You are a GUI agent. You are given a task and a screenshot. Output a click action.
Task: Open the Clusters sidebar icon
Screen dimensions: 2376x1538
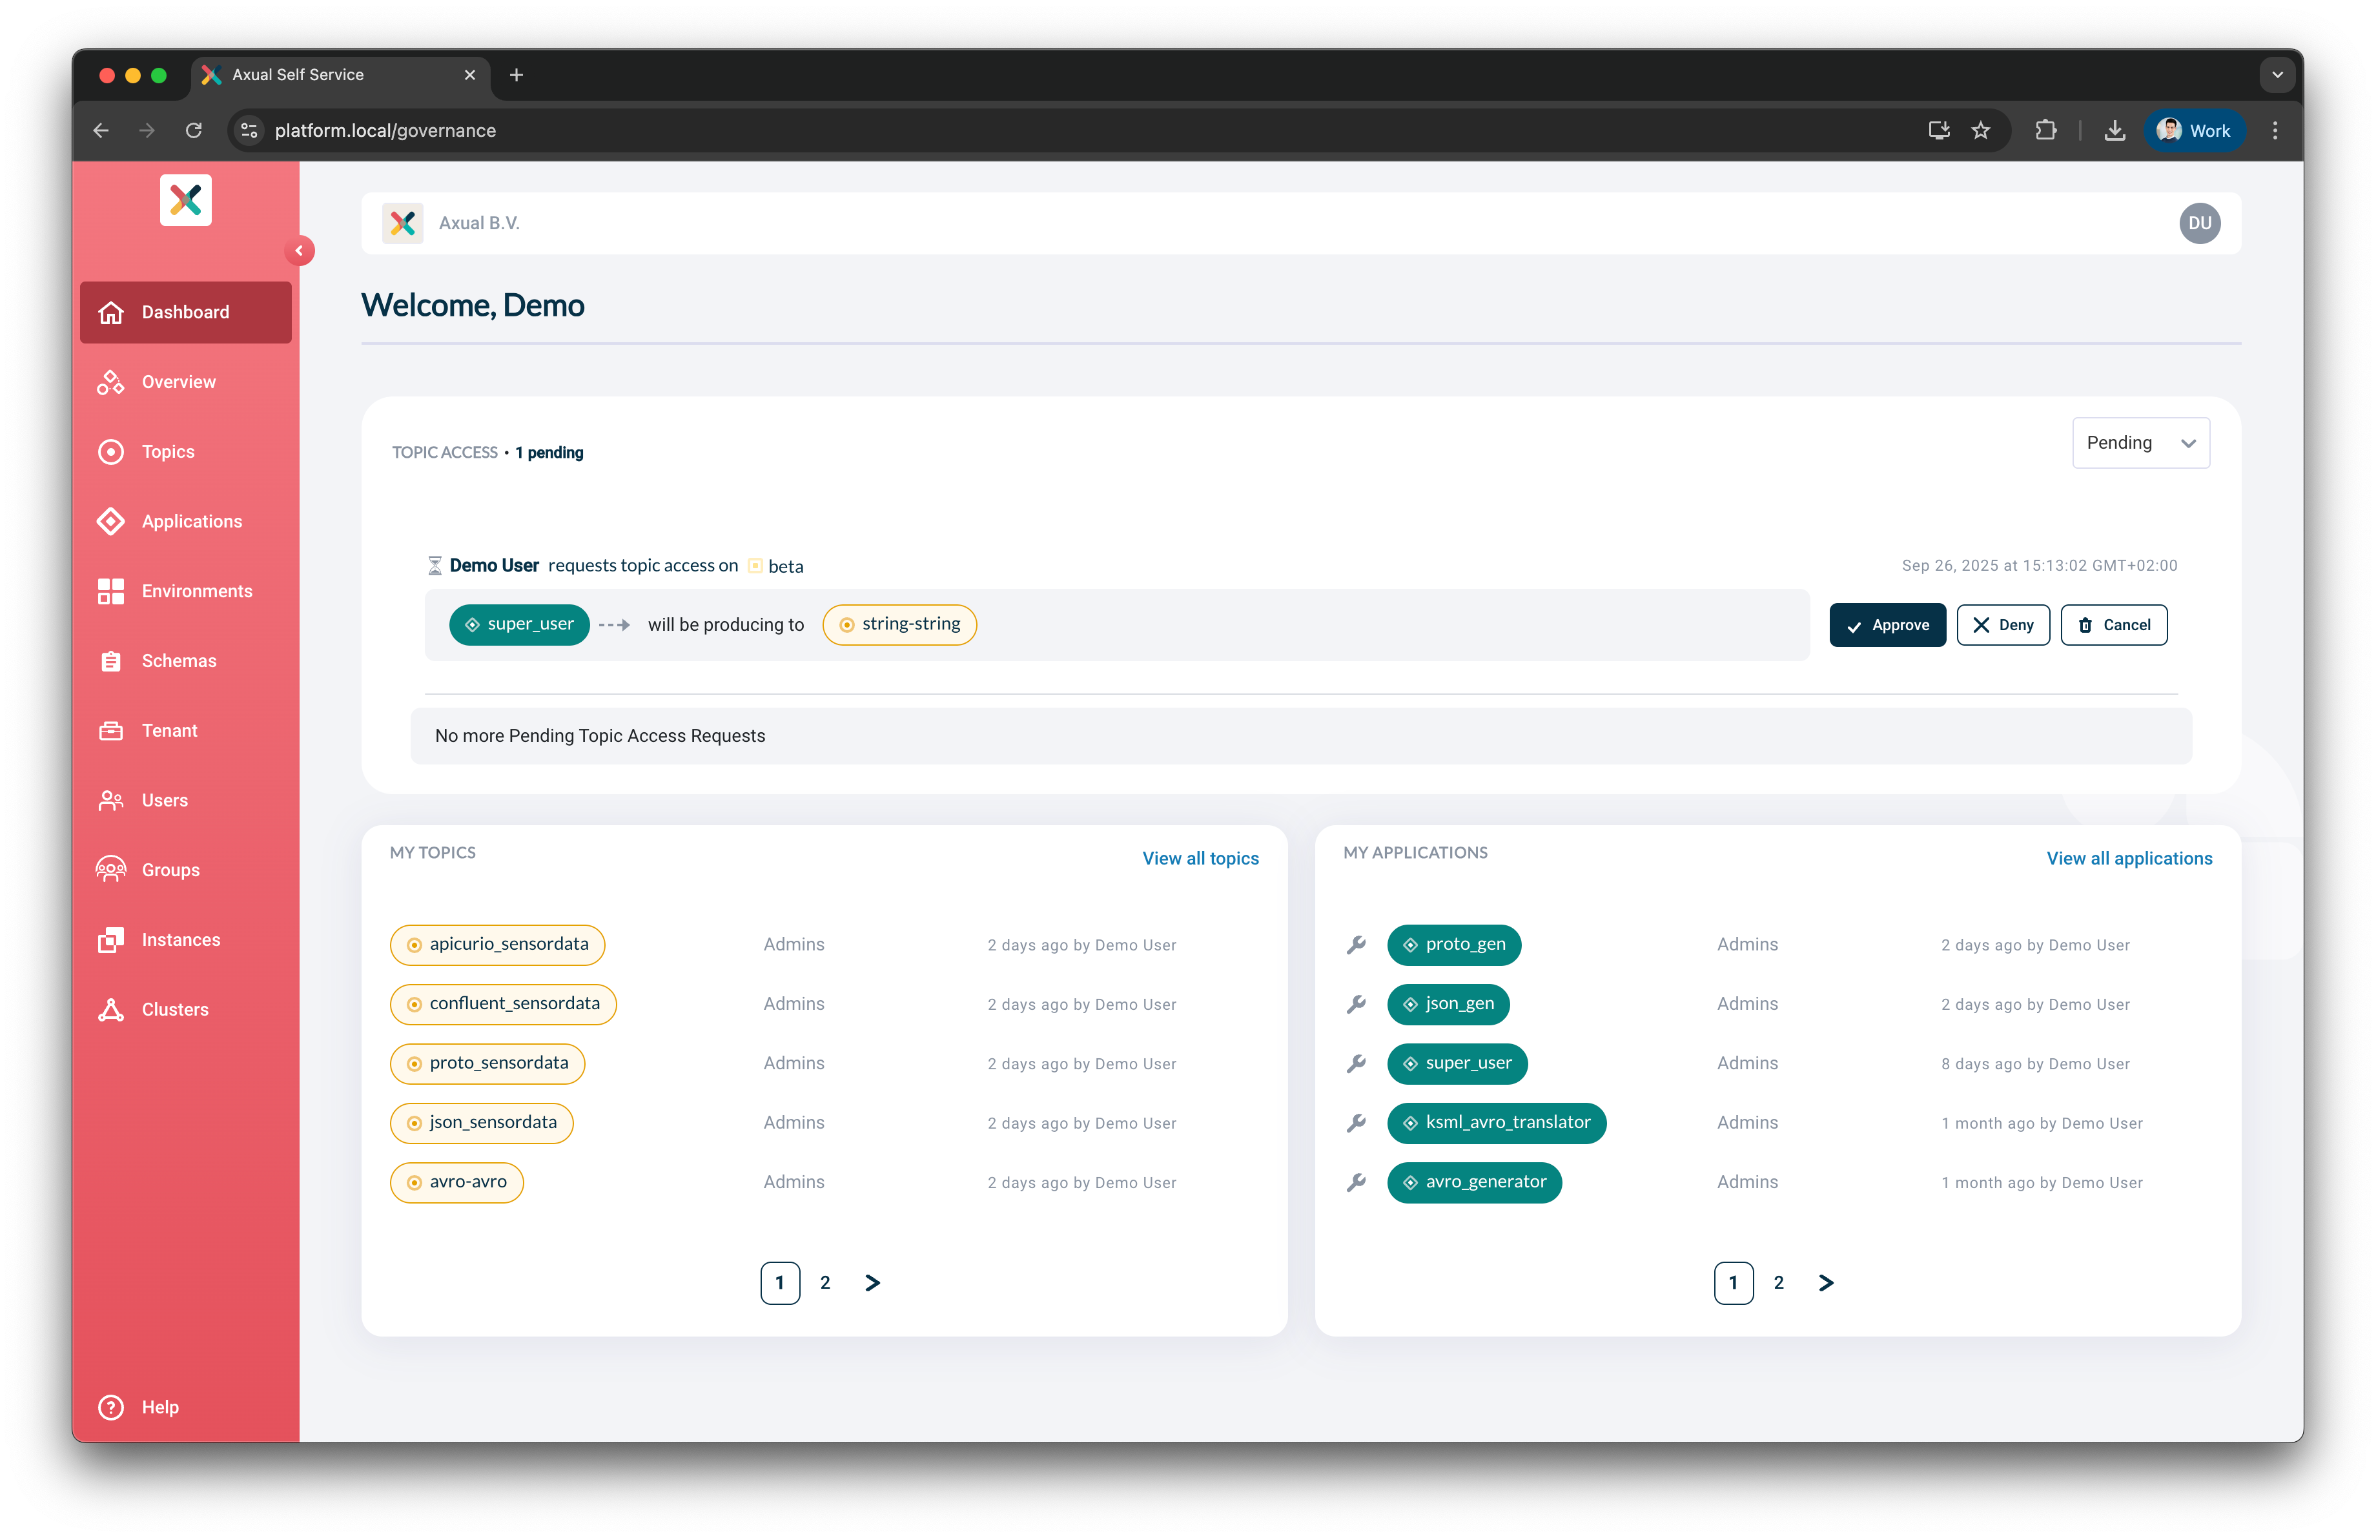tap(111, 1010)
